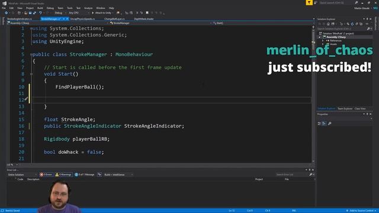Open the Edit menu

[x=11, y=8]
